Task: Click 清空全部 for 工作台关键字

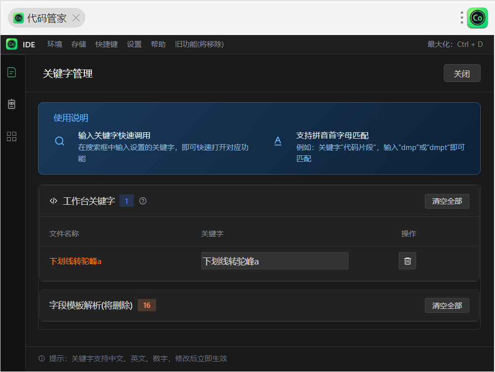Action: [x=447, y=201]
